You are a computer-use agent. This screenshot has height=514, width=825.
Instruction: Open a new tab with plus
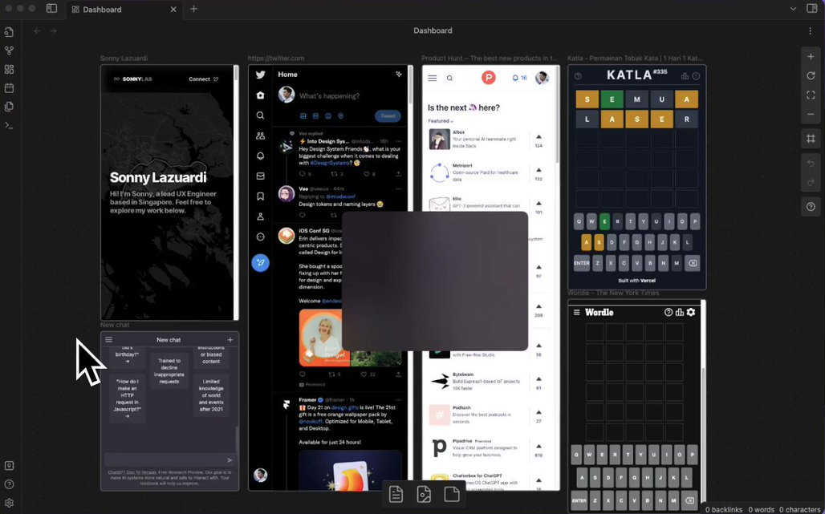coord(193,9)
